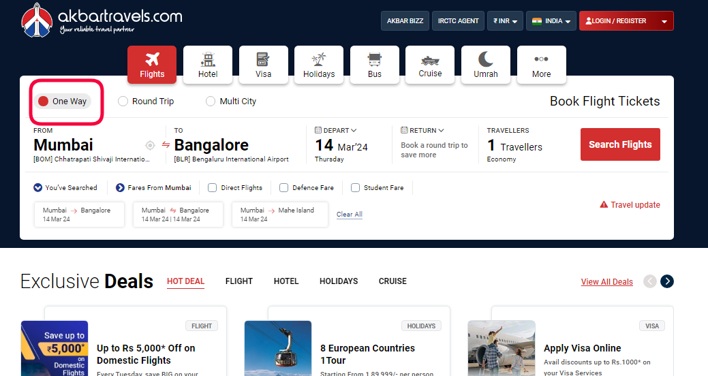Click the previous deals arrow
This screenshot has width=708, height=376.
(650, 281)
